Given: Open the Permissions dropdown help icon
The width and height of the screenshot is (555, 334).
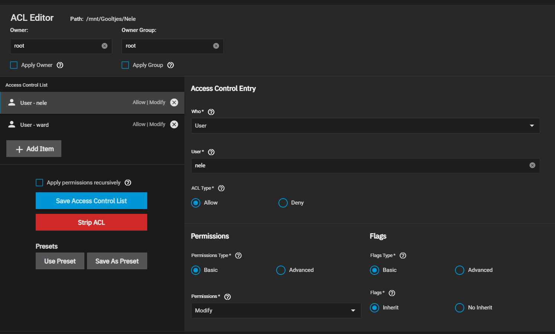Looking at the screenshot, I should pyautogui.click(x=228, y=297).
